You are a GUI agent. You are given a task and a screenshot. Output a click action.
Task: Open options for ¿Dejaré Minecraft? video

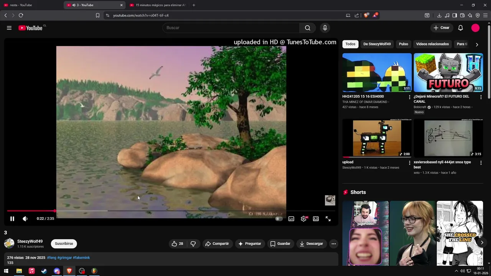[481, 97]
